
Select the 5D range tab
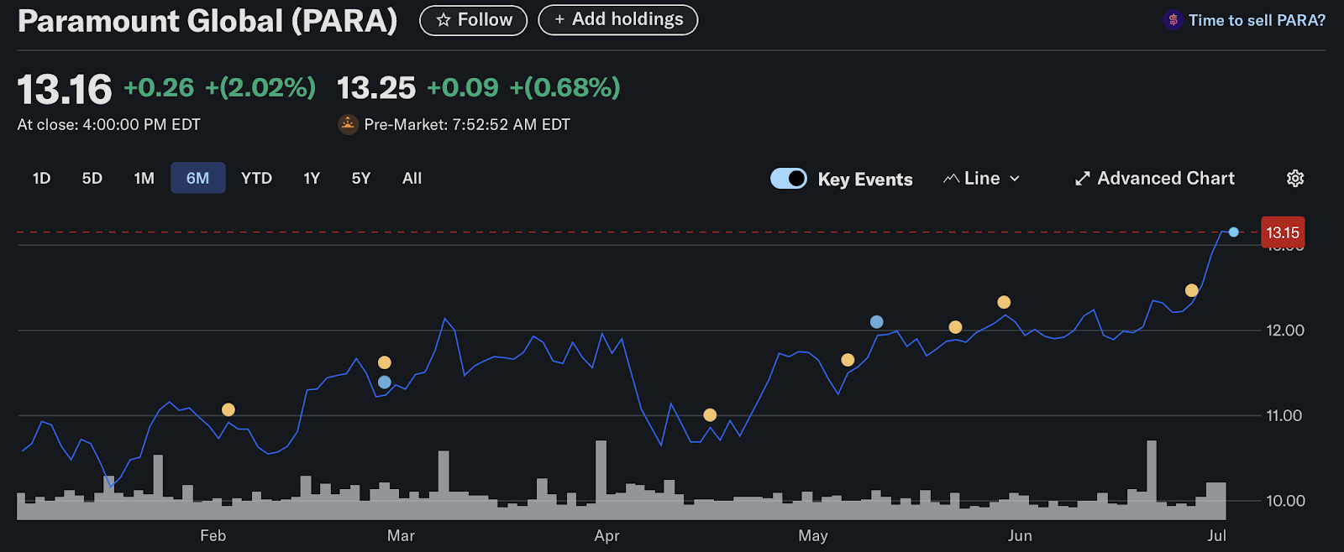pos(92,178)
